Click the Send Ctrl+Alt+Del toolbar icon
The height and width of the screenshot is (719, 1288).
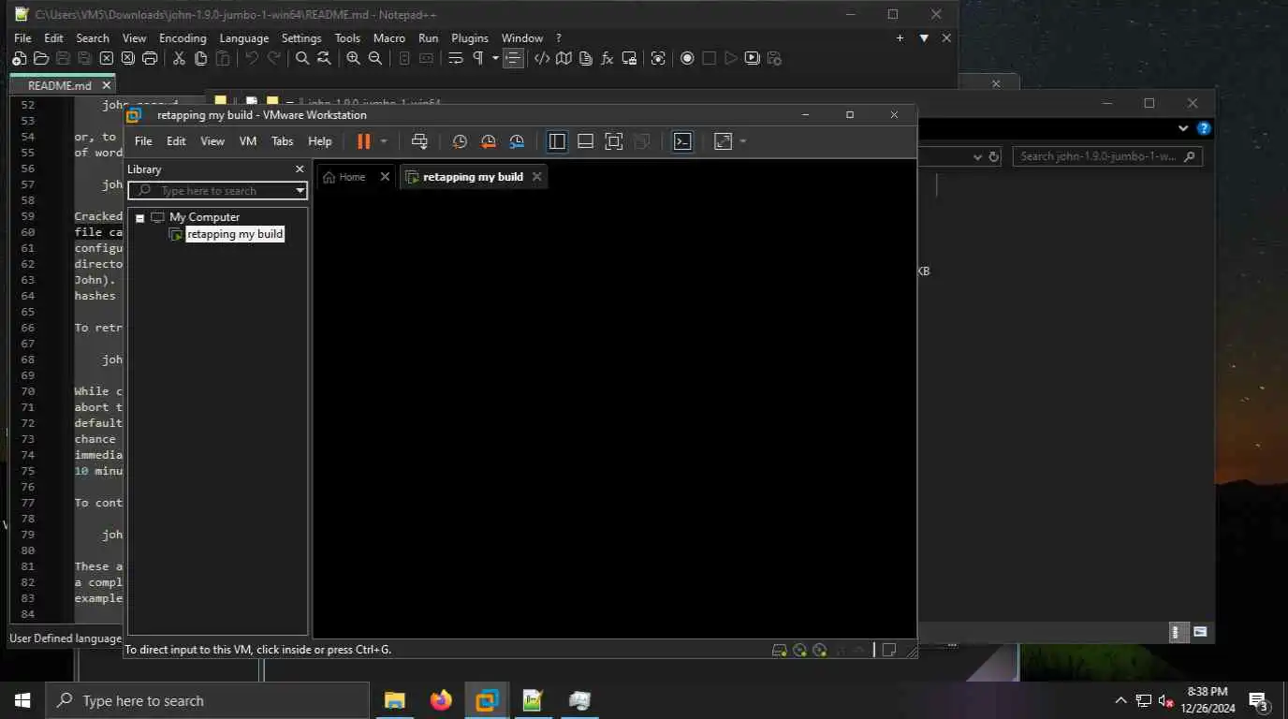coord(419,141)
